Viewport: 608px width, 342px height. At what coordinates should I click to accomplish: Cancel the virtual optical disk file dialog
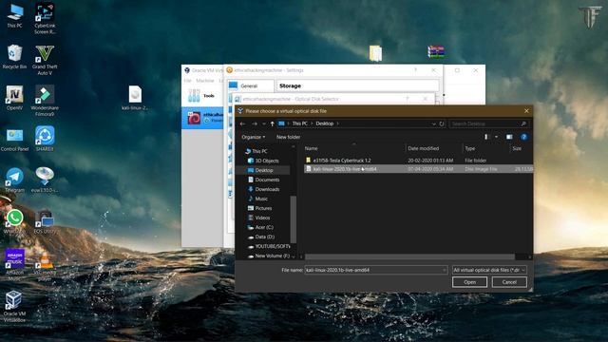click(x=509, y=282)
